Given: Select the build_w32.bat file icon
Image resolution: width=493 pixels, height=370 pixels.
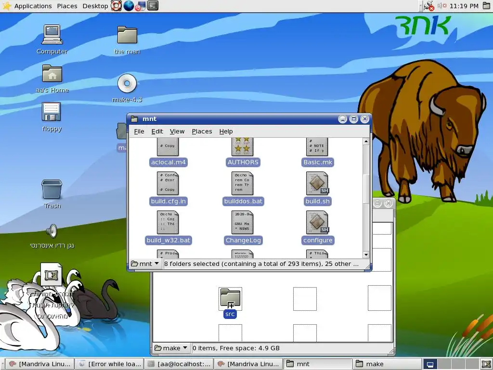Looking at the screenshot, I should pos(168,223).
